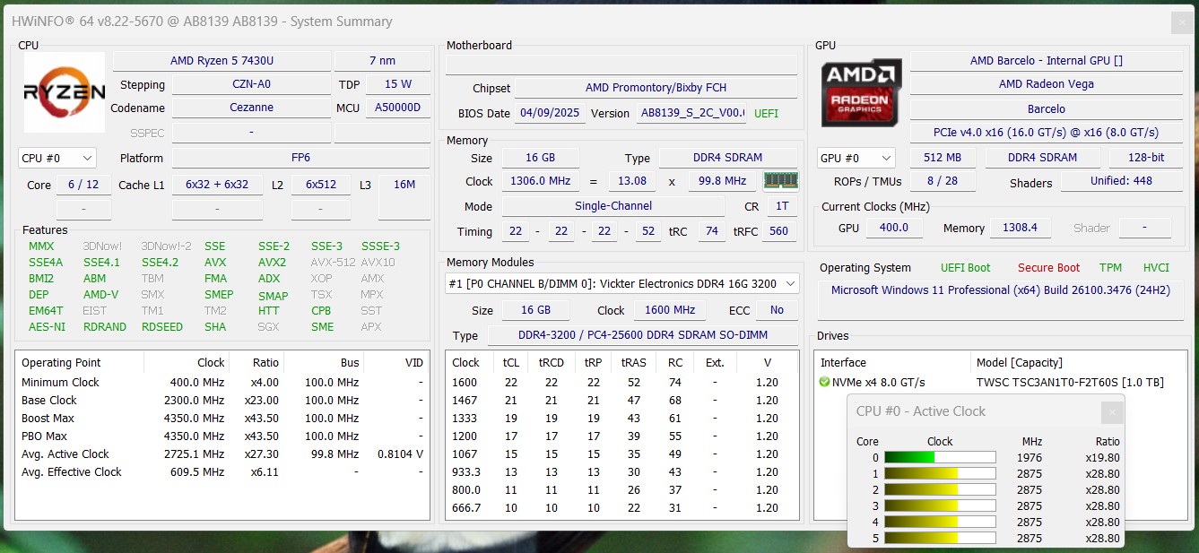Click the 512 MB GPU memory value
1199x553 pixels.
click(942, 158)
